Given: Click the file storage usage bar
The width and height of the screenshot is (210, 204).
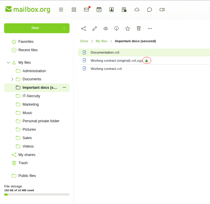Looking at the screenshot, I should coord(37,194).
